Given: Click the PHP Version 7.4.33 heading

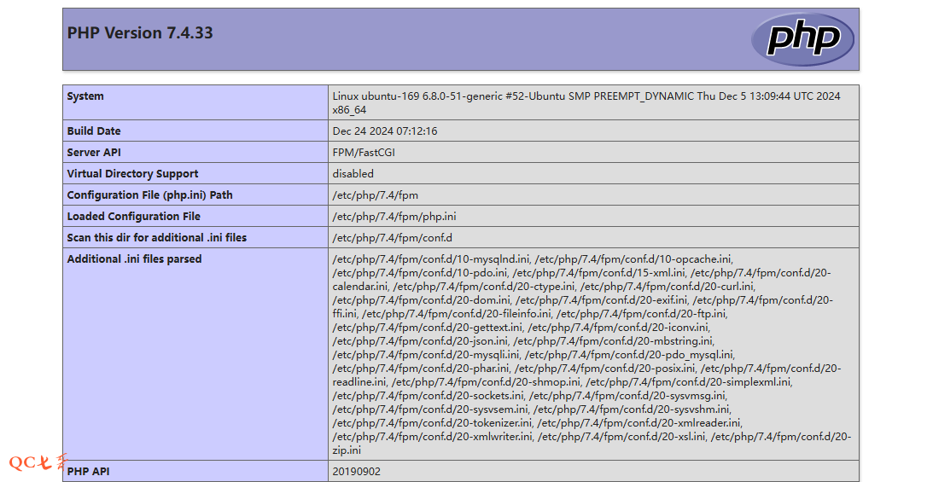Looking at the screenshot, I should click(140, 33).
